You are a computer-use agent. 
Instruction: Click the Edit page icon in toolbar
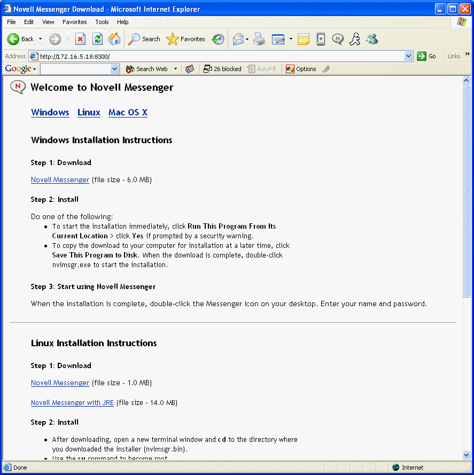coord(278,39)
